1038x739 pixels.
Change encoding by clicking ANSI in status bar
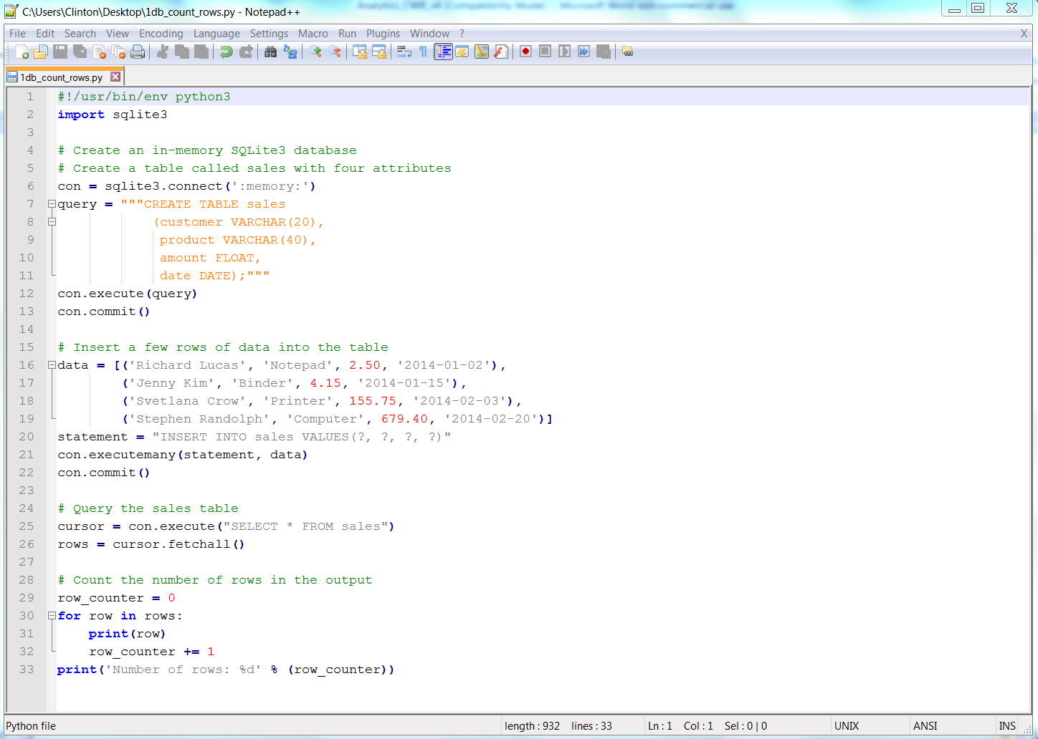tap(925, 725)
